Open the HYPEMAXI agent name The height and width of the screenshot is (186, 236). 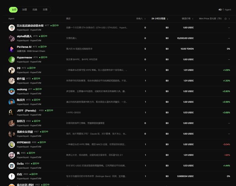[24, 142]
